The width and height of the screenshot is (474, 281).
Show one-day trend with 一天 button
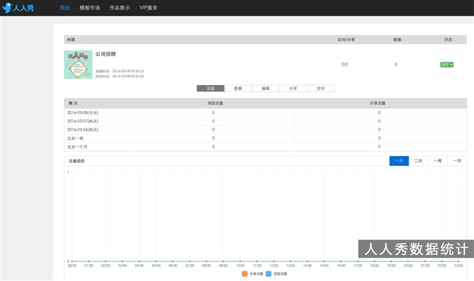(399, 161)
